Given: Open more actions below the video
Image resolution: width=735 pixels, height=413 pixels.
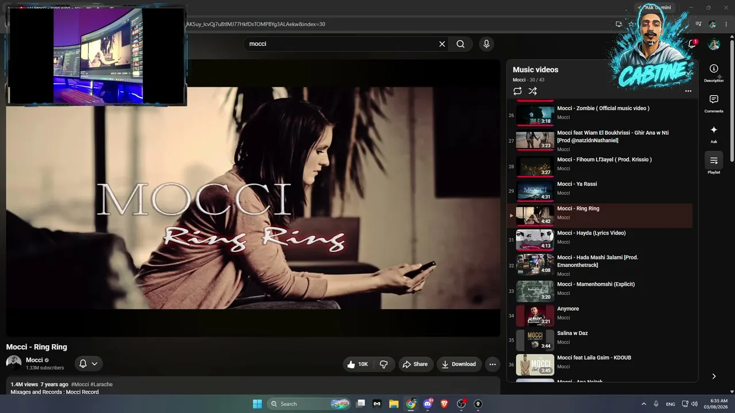Looking at the screenshot, I should click(x=492, y=364).
